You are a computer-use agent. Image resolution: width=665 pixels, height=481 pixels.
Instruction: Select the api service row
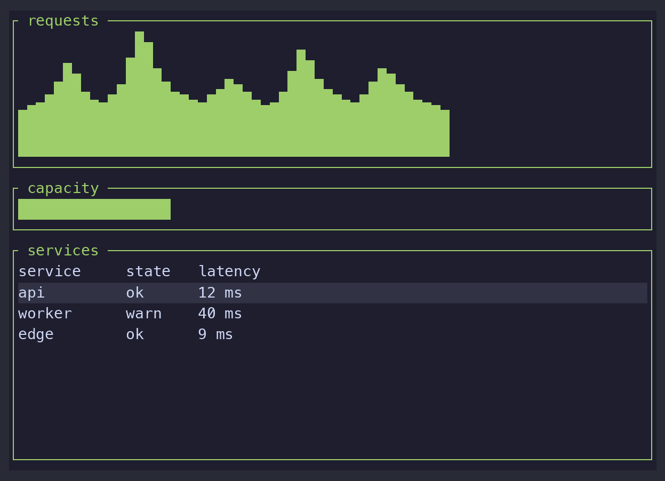(333, 293)
